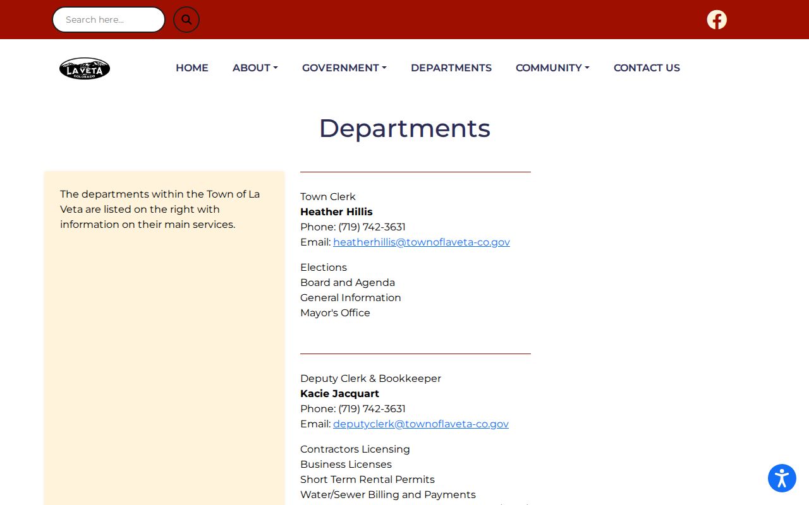Expand the About dropdown menu
Image resolution: width=809 pixels, height=505 pixels.
[x=255, y=68]
